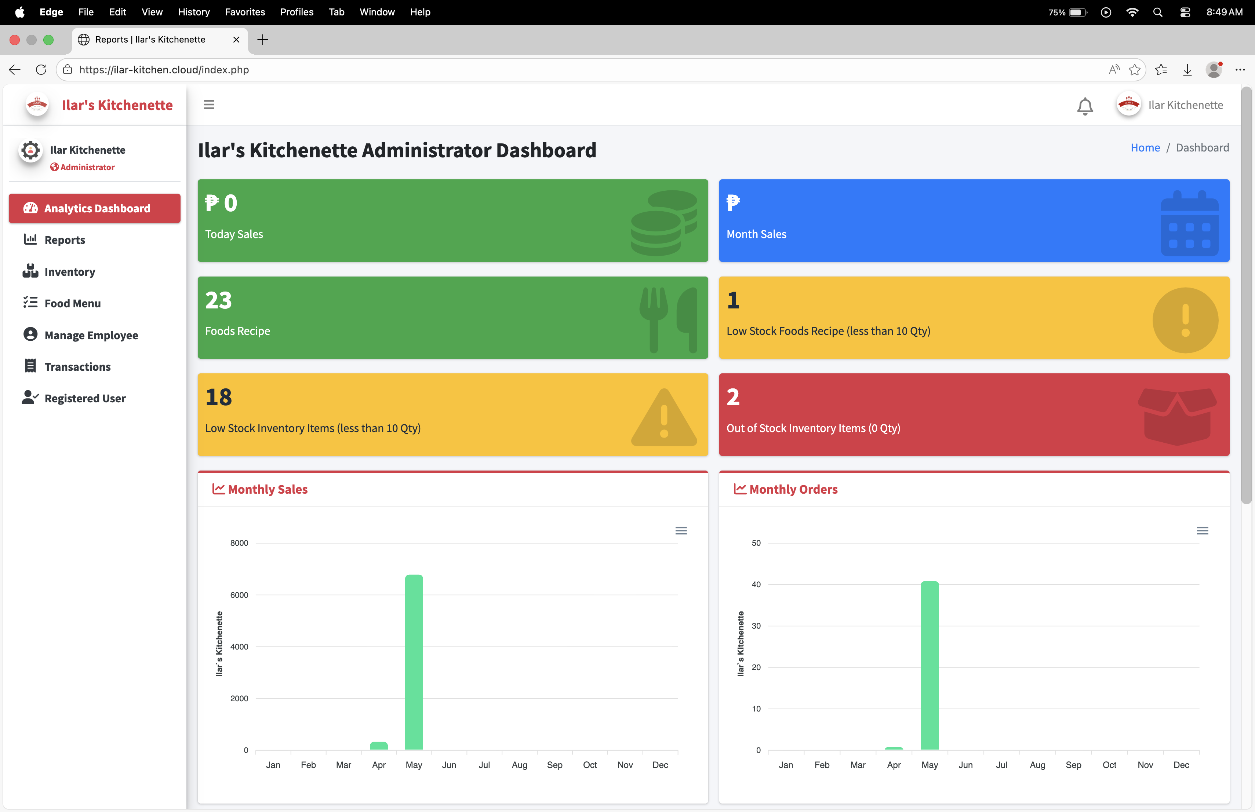The height and width of the screenshot is (812, 1255).
Task: Open the Out of Stock Inventory card
Action: tap(974, 415)
